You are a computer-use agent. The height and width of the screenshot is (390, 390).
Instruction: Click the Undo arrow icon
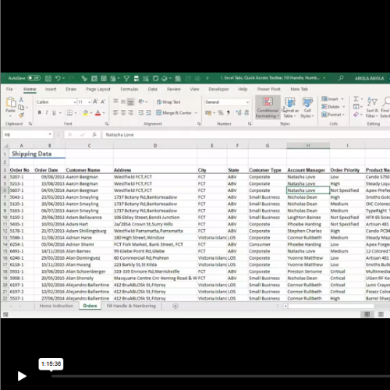(58, 78)
